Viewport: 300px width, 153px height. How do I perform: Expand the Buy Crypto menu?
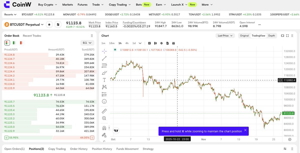[47, 4]
